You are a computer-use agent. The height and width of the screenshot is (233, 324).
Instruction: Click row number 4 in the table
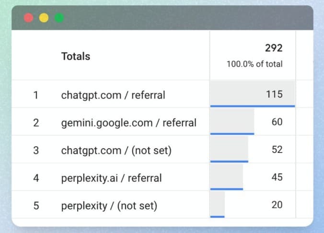35,178
